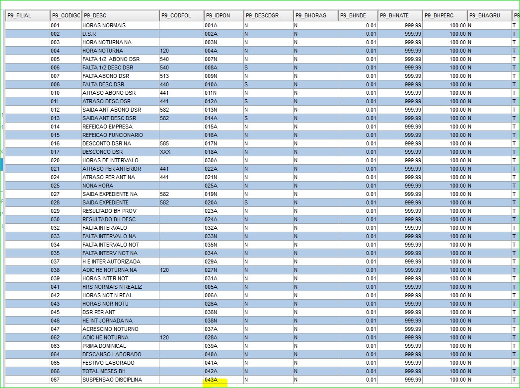Click the P9_CODFOL column header
The width and height of the screenshot is (520, 388).
point(181,15)
